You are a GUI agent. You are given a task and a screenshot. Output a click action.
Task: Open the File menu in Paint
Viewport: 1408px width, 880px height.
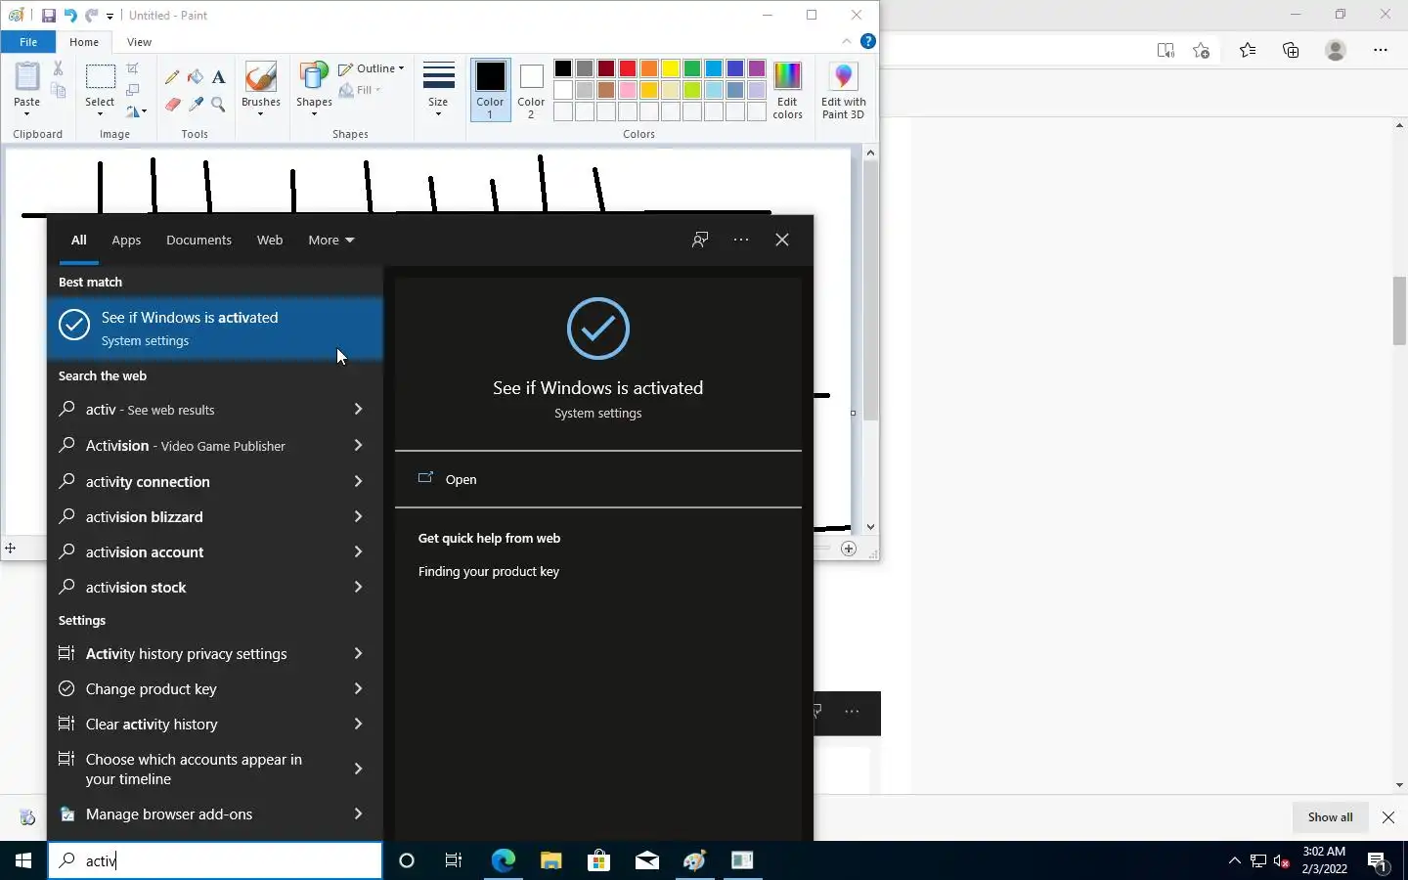(28, 42)
